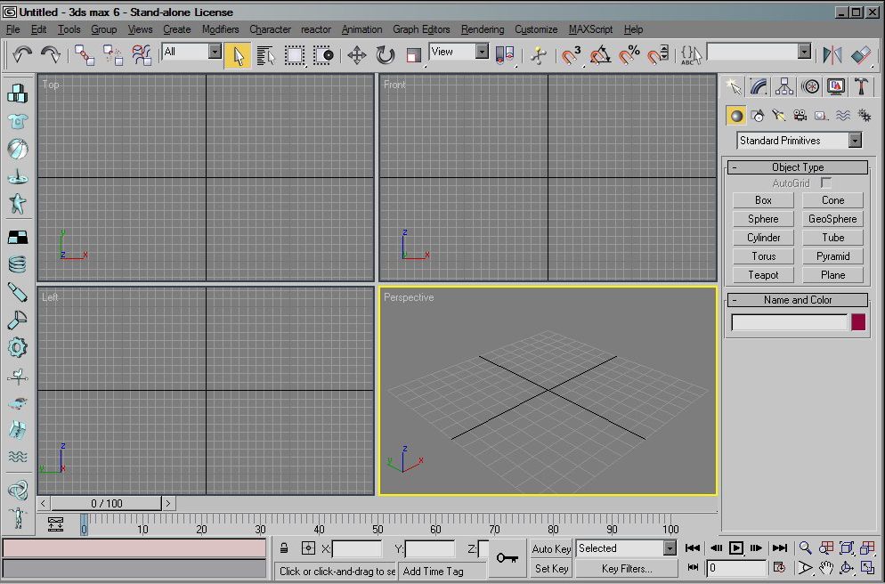The height and width of the screenshot is (584, 885).
Task: Select the Shapes category icon
Action: coord(758,116)
